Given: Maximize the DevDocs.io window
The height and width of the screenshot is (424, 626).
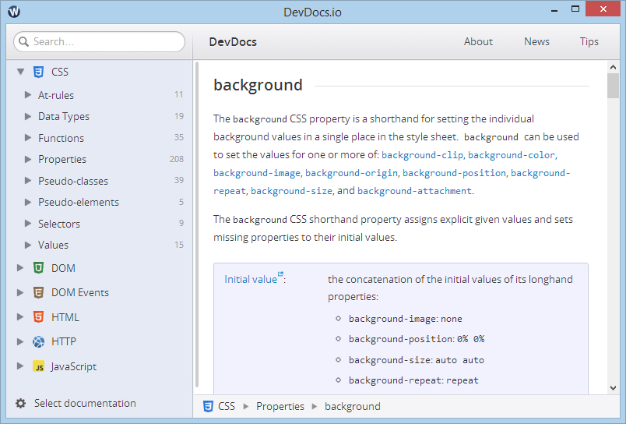Looking at the screenshot, I should [x=575, y=9].
